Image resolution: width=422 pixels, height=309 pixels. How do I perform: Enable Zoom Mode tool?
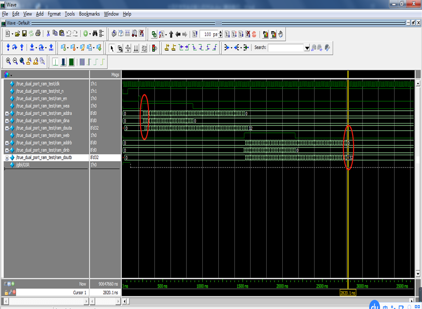pos(120,48)
